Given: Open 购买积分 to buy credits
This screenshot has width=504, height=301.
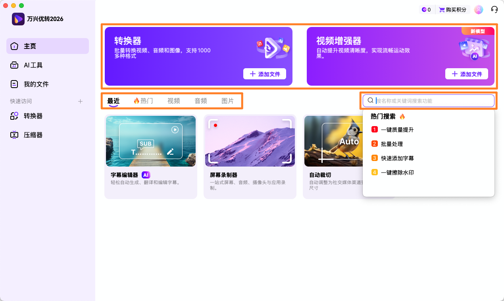Looking at the screenshot, I should pyautogui.click(x=452, y=9).
